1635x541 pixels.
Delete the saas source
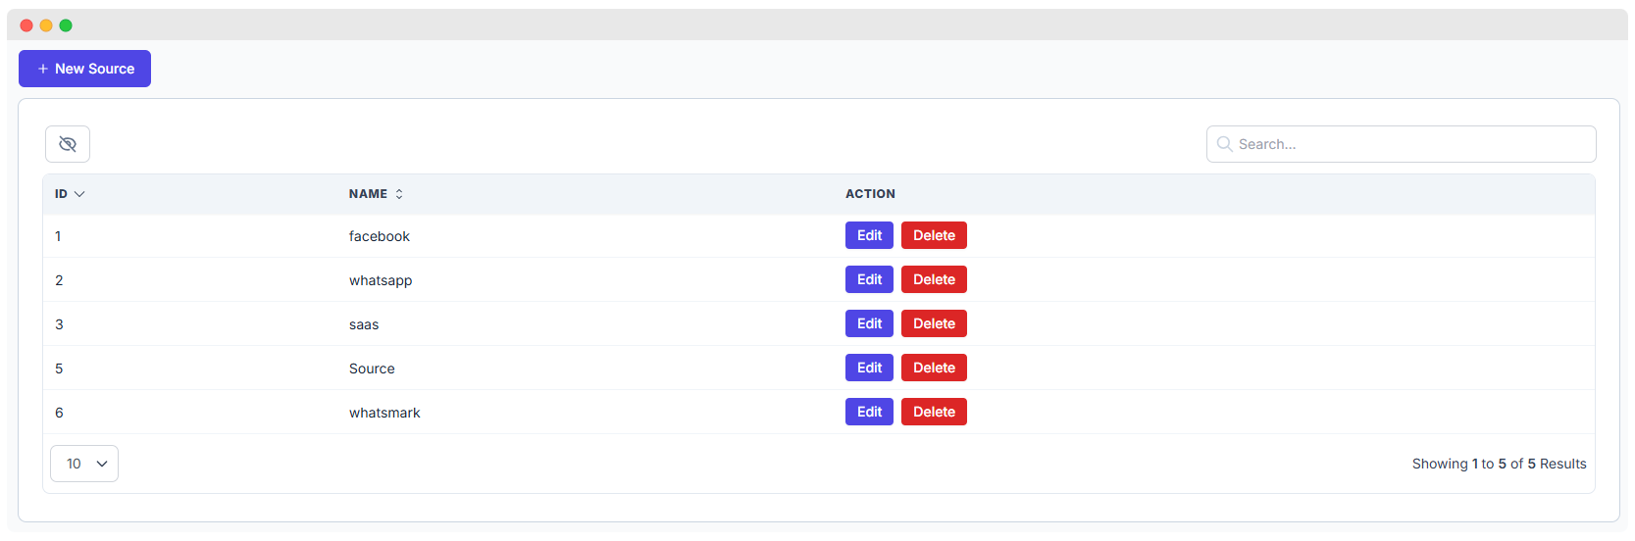tap(934, 323)
